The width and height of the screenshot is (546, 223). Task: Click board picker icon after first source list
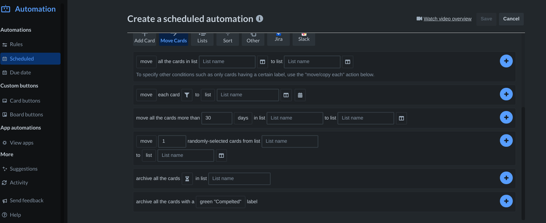pos(262,62)
